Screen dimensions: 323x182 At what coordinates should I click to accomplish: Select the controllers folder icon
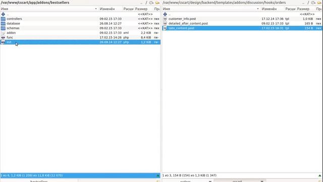[3, 19]
